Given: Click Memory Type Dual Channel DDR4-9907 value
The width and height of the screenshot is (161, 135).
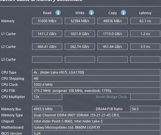Looking at the screenshot, I should click(x=96, y=115).
